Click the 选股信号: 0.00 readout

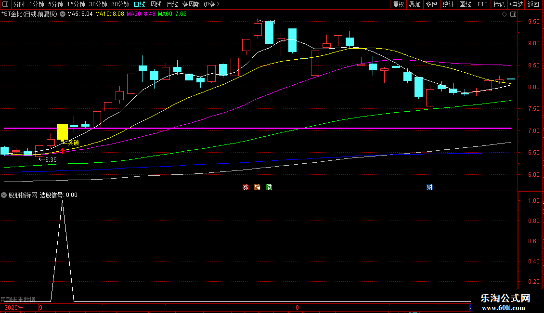click(59, 195)
